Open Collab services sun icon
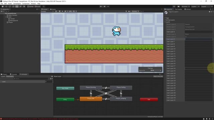This screenshot has width=214, height=120. tap(174, 6)
